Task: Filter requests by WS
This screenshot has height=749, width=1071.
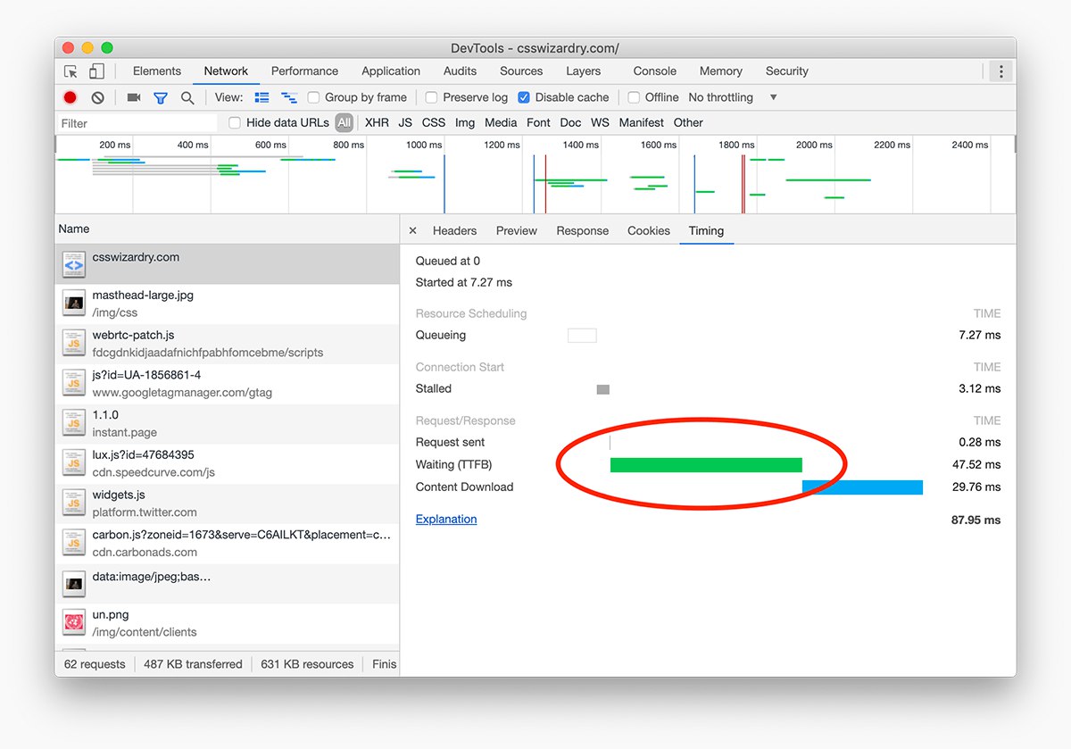Action: pyautogui.click(x=600, y=122)
